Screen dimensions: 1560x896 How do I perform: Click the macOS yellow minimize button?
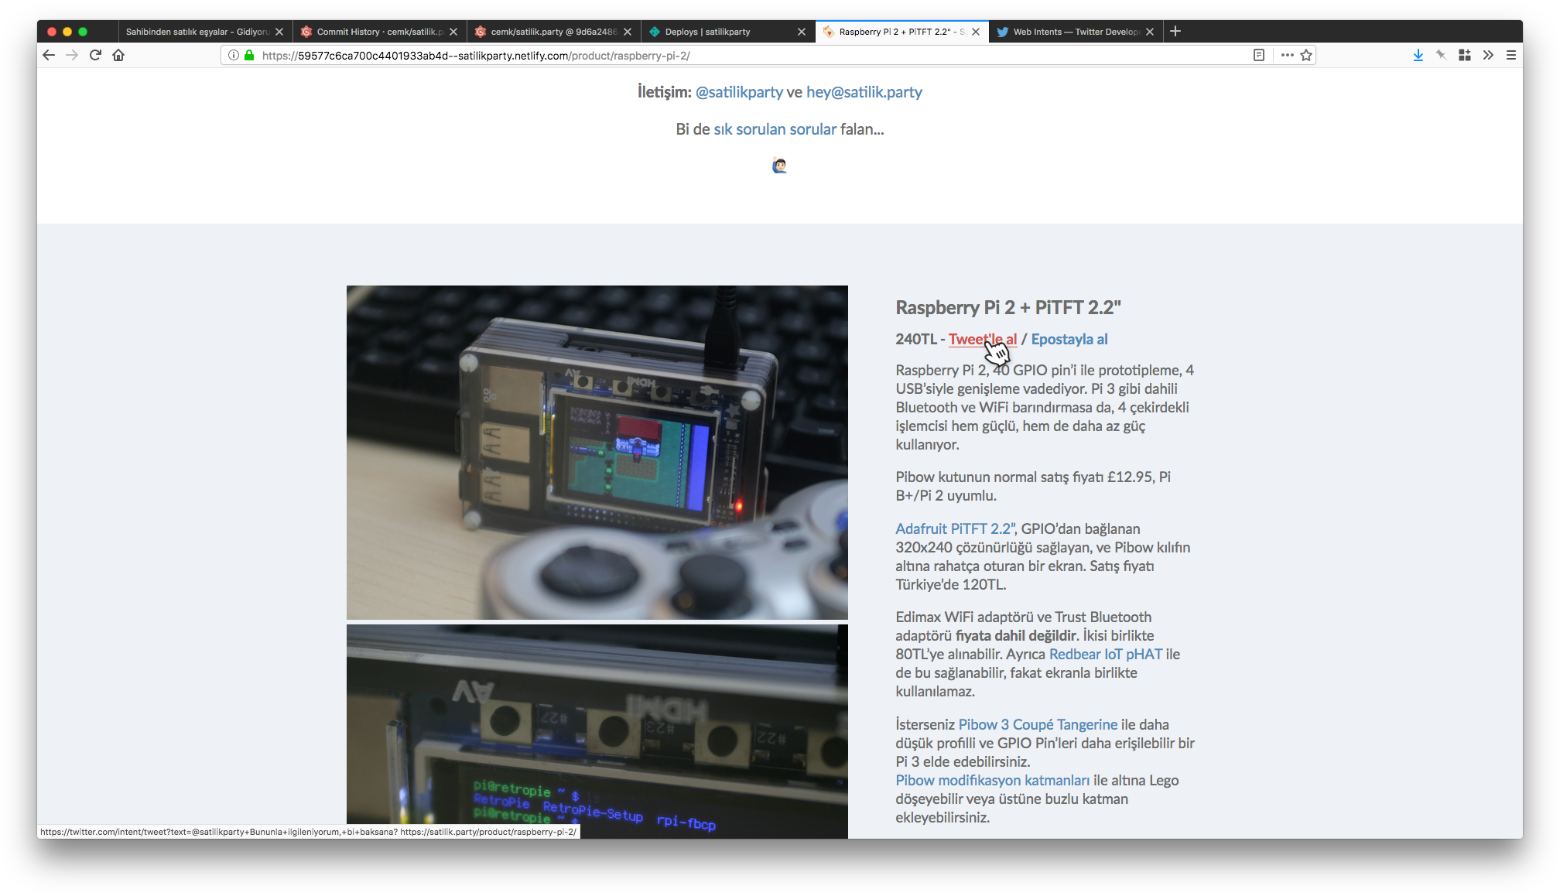[x=67, y=32]
